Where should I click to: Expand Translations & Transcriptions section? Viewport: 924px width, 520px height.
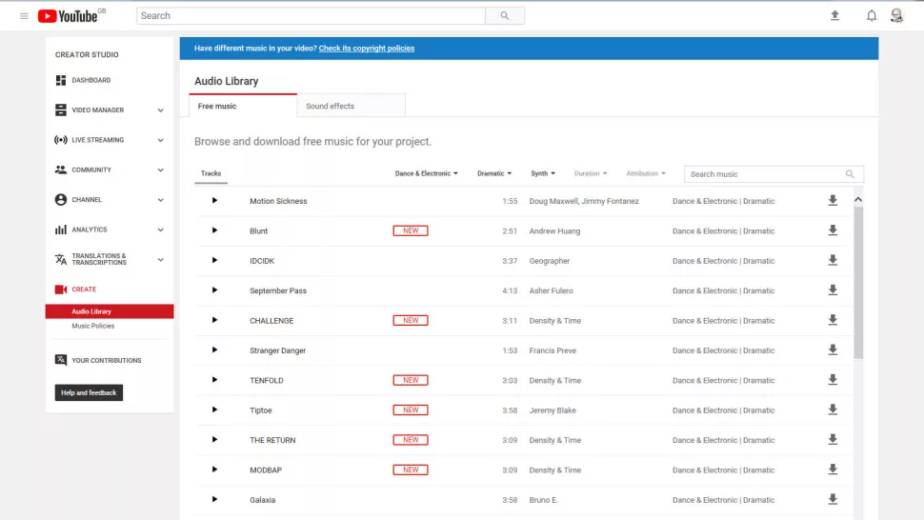pos(160,260)
